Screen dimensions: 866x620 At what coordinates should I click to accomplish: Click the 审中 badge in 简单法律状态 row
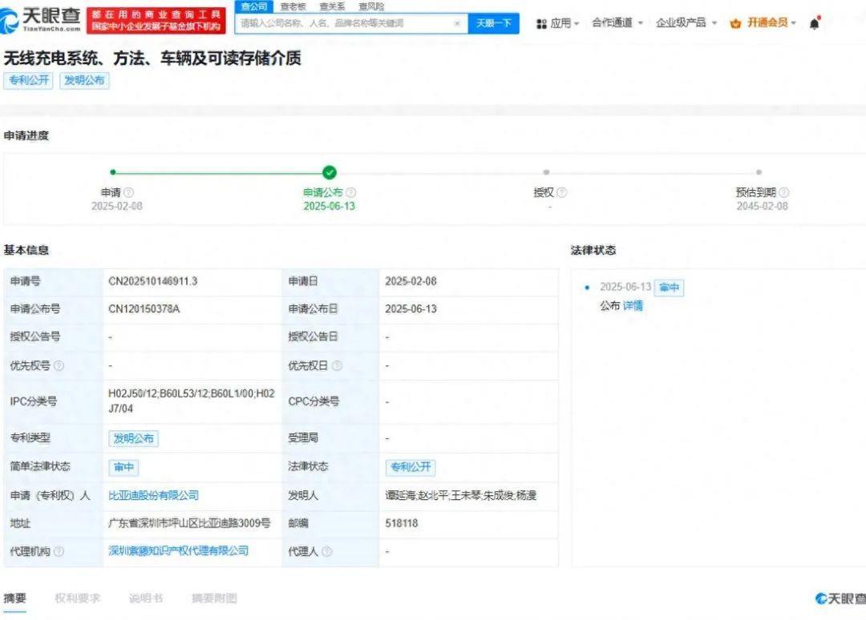tap(123, 467)
